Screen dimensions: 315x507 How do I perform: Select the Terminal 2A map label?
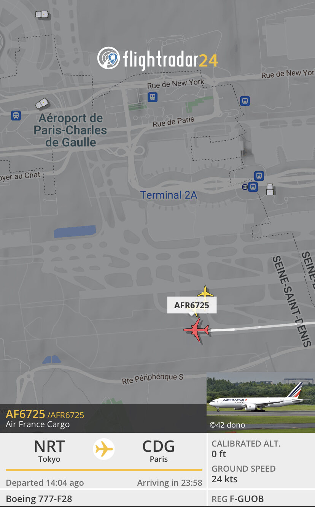(169, 195)
